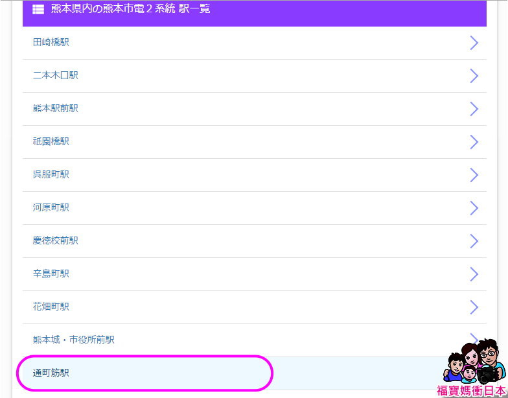Click the chevron arrow on 慶徳校前駅 row
This screenshot has height=398, width=508.
tap(474, 241)
